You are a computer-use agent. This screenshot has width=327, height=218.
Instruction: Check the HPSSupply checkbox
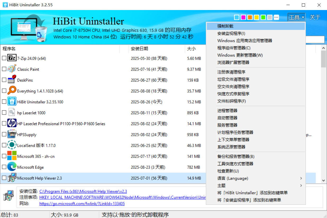click(4, 134)
